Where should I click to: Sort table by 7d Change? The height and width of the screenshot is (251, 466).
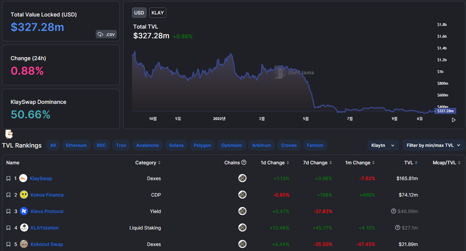coord(317,163)
